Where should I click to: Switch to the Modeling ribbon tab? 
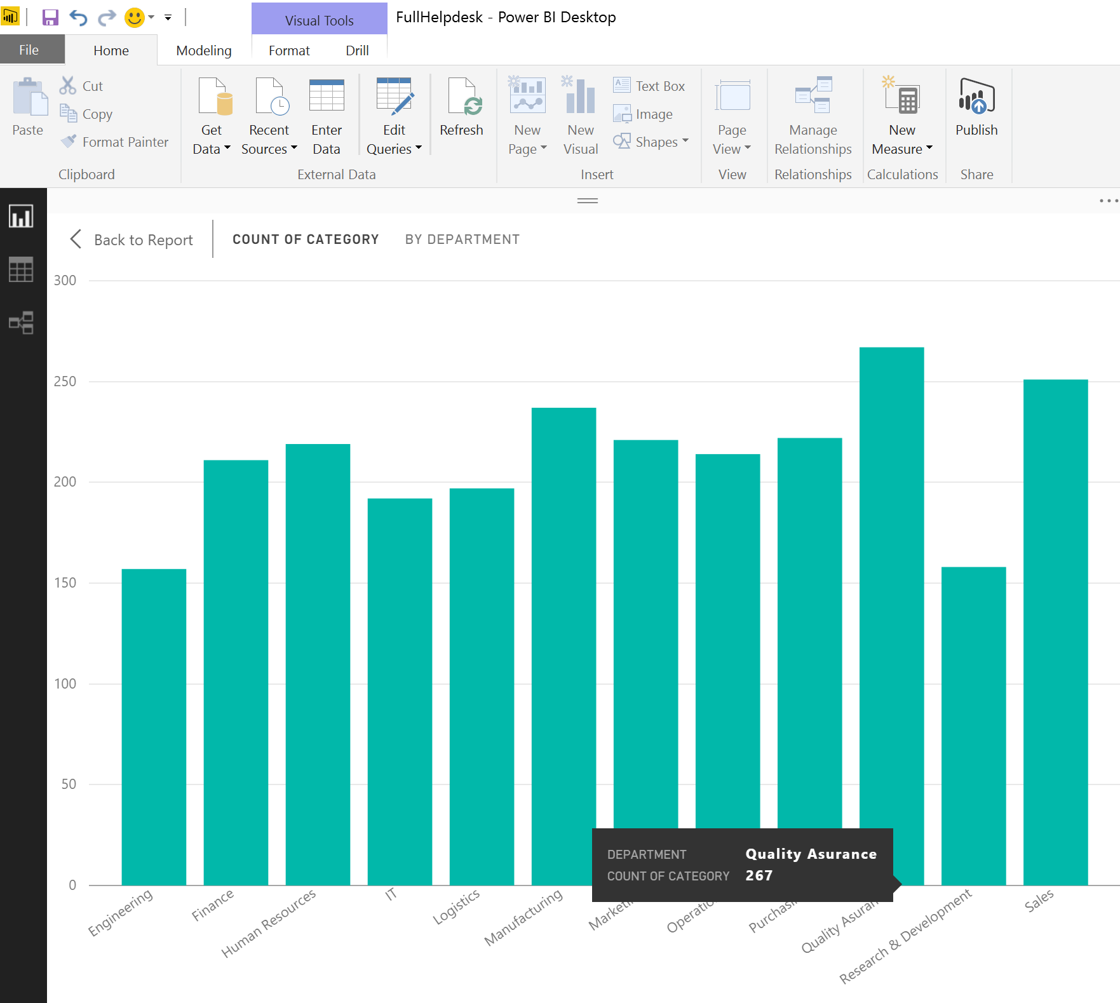(203, 50)
